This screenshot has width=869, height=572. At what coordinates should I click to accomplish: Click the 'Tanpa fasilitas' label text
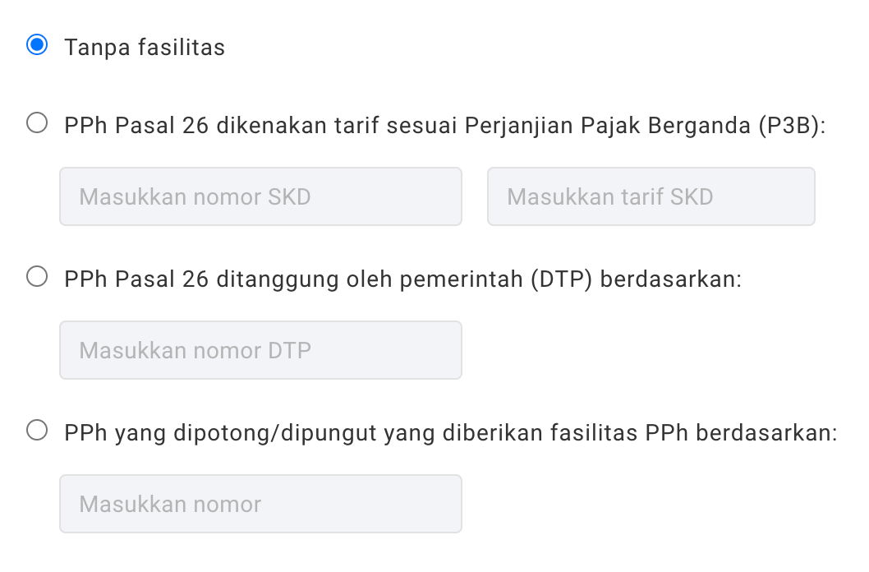tap(145, 48)
